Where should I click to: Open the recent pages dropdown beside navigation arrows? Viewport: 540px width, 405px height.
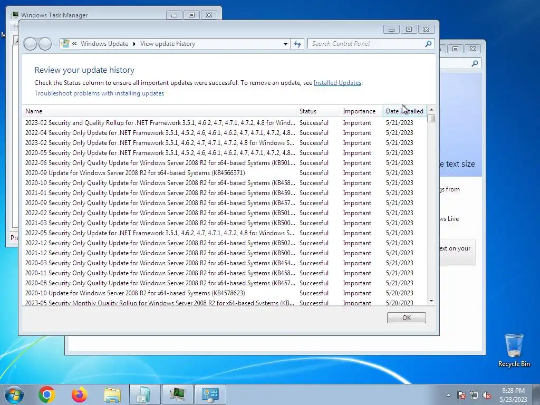55,44
